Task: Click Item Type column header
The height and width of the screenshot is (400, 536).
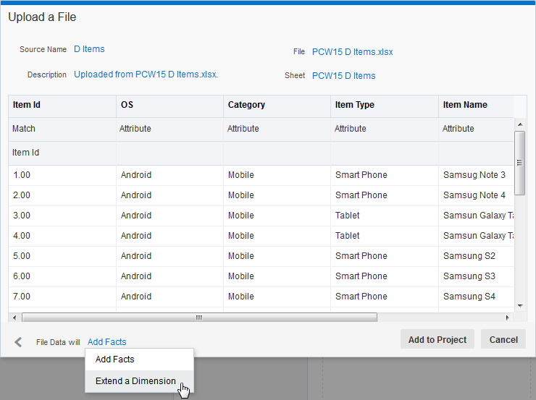Action: click(x=385, y=105)
